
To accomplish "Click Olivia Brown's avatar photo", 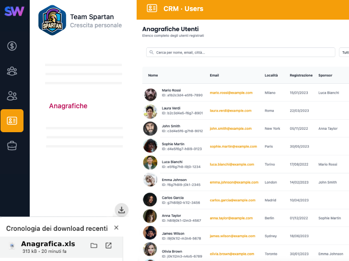I will 150,249.
